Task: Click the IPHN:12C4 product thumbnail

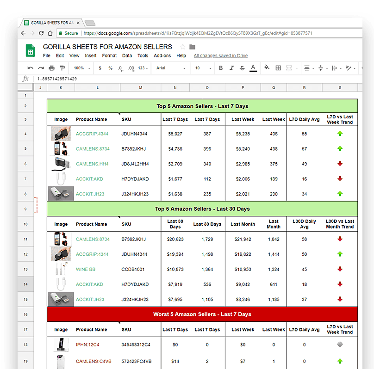Action: pos(61,344)
